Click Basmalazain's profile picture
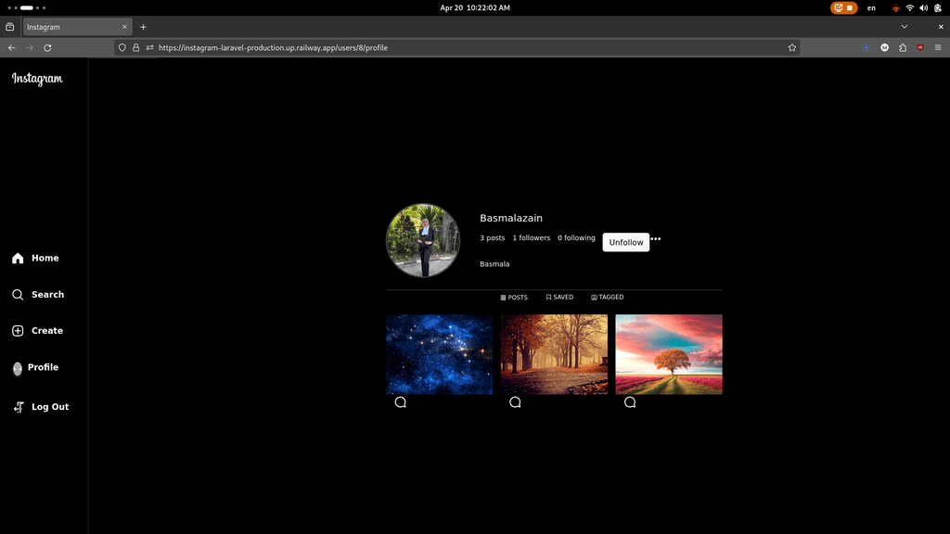 pos(423,240)
